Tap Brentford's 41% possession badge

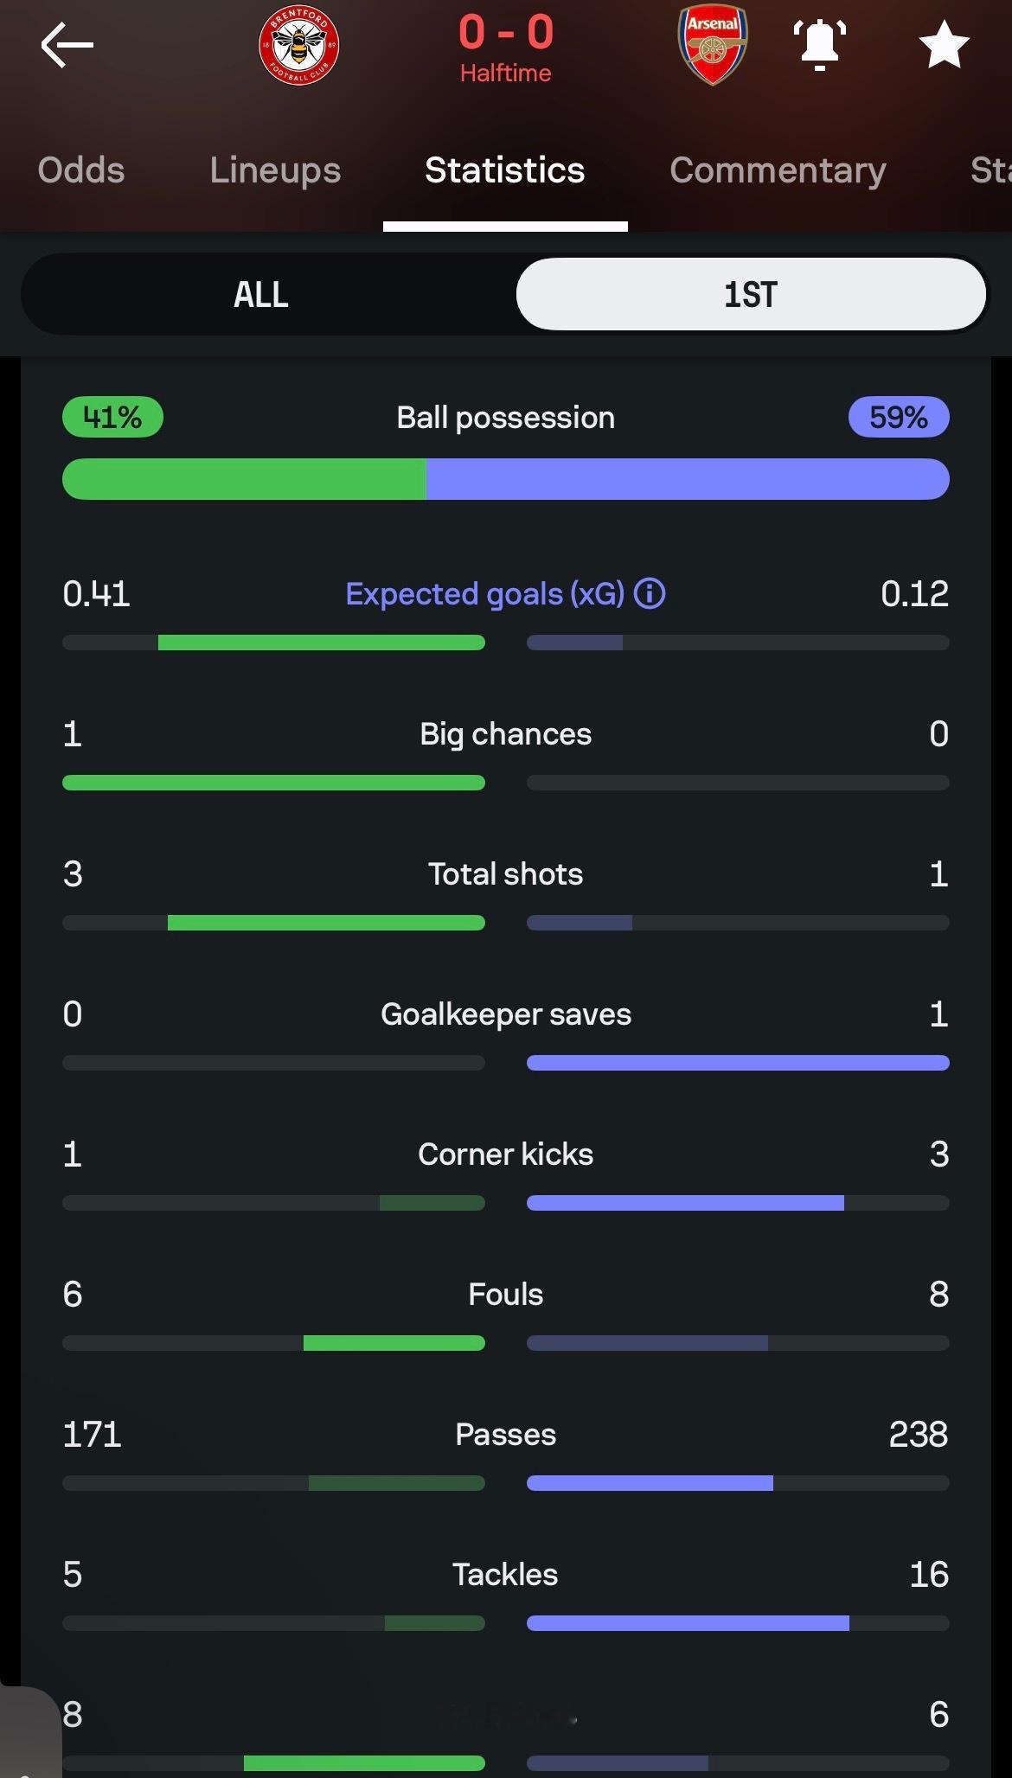click(x=112, y=418)
